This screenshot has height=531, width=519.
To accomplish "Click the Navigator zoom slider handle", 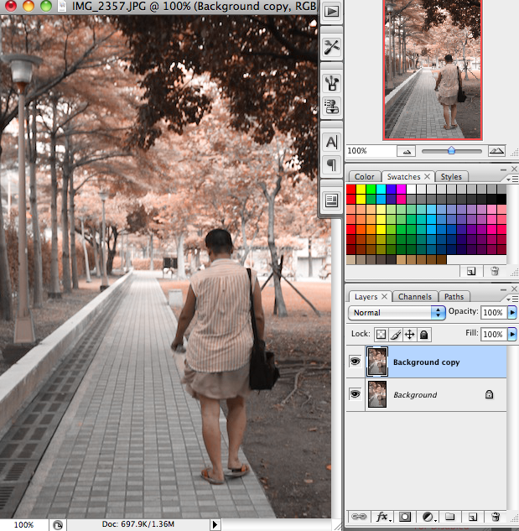I will (451, 150).
